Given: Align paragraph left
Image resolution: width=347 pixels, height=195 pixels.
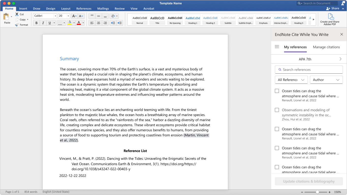Looking at the screenshot, I should tap(92, 23).
